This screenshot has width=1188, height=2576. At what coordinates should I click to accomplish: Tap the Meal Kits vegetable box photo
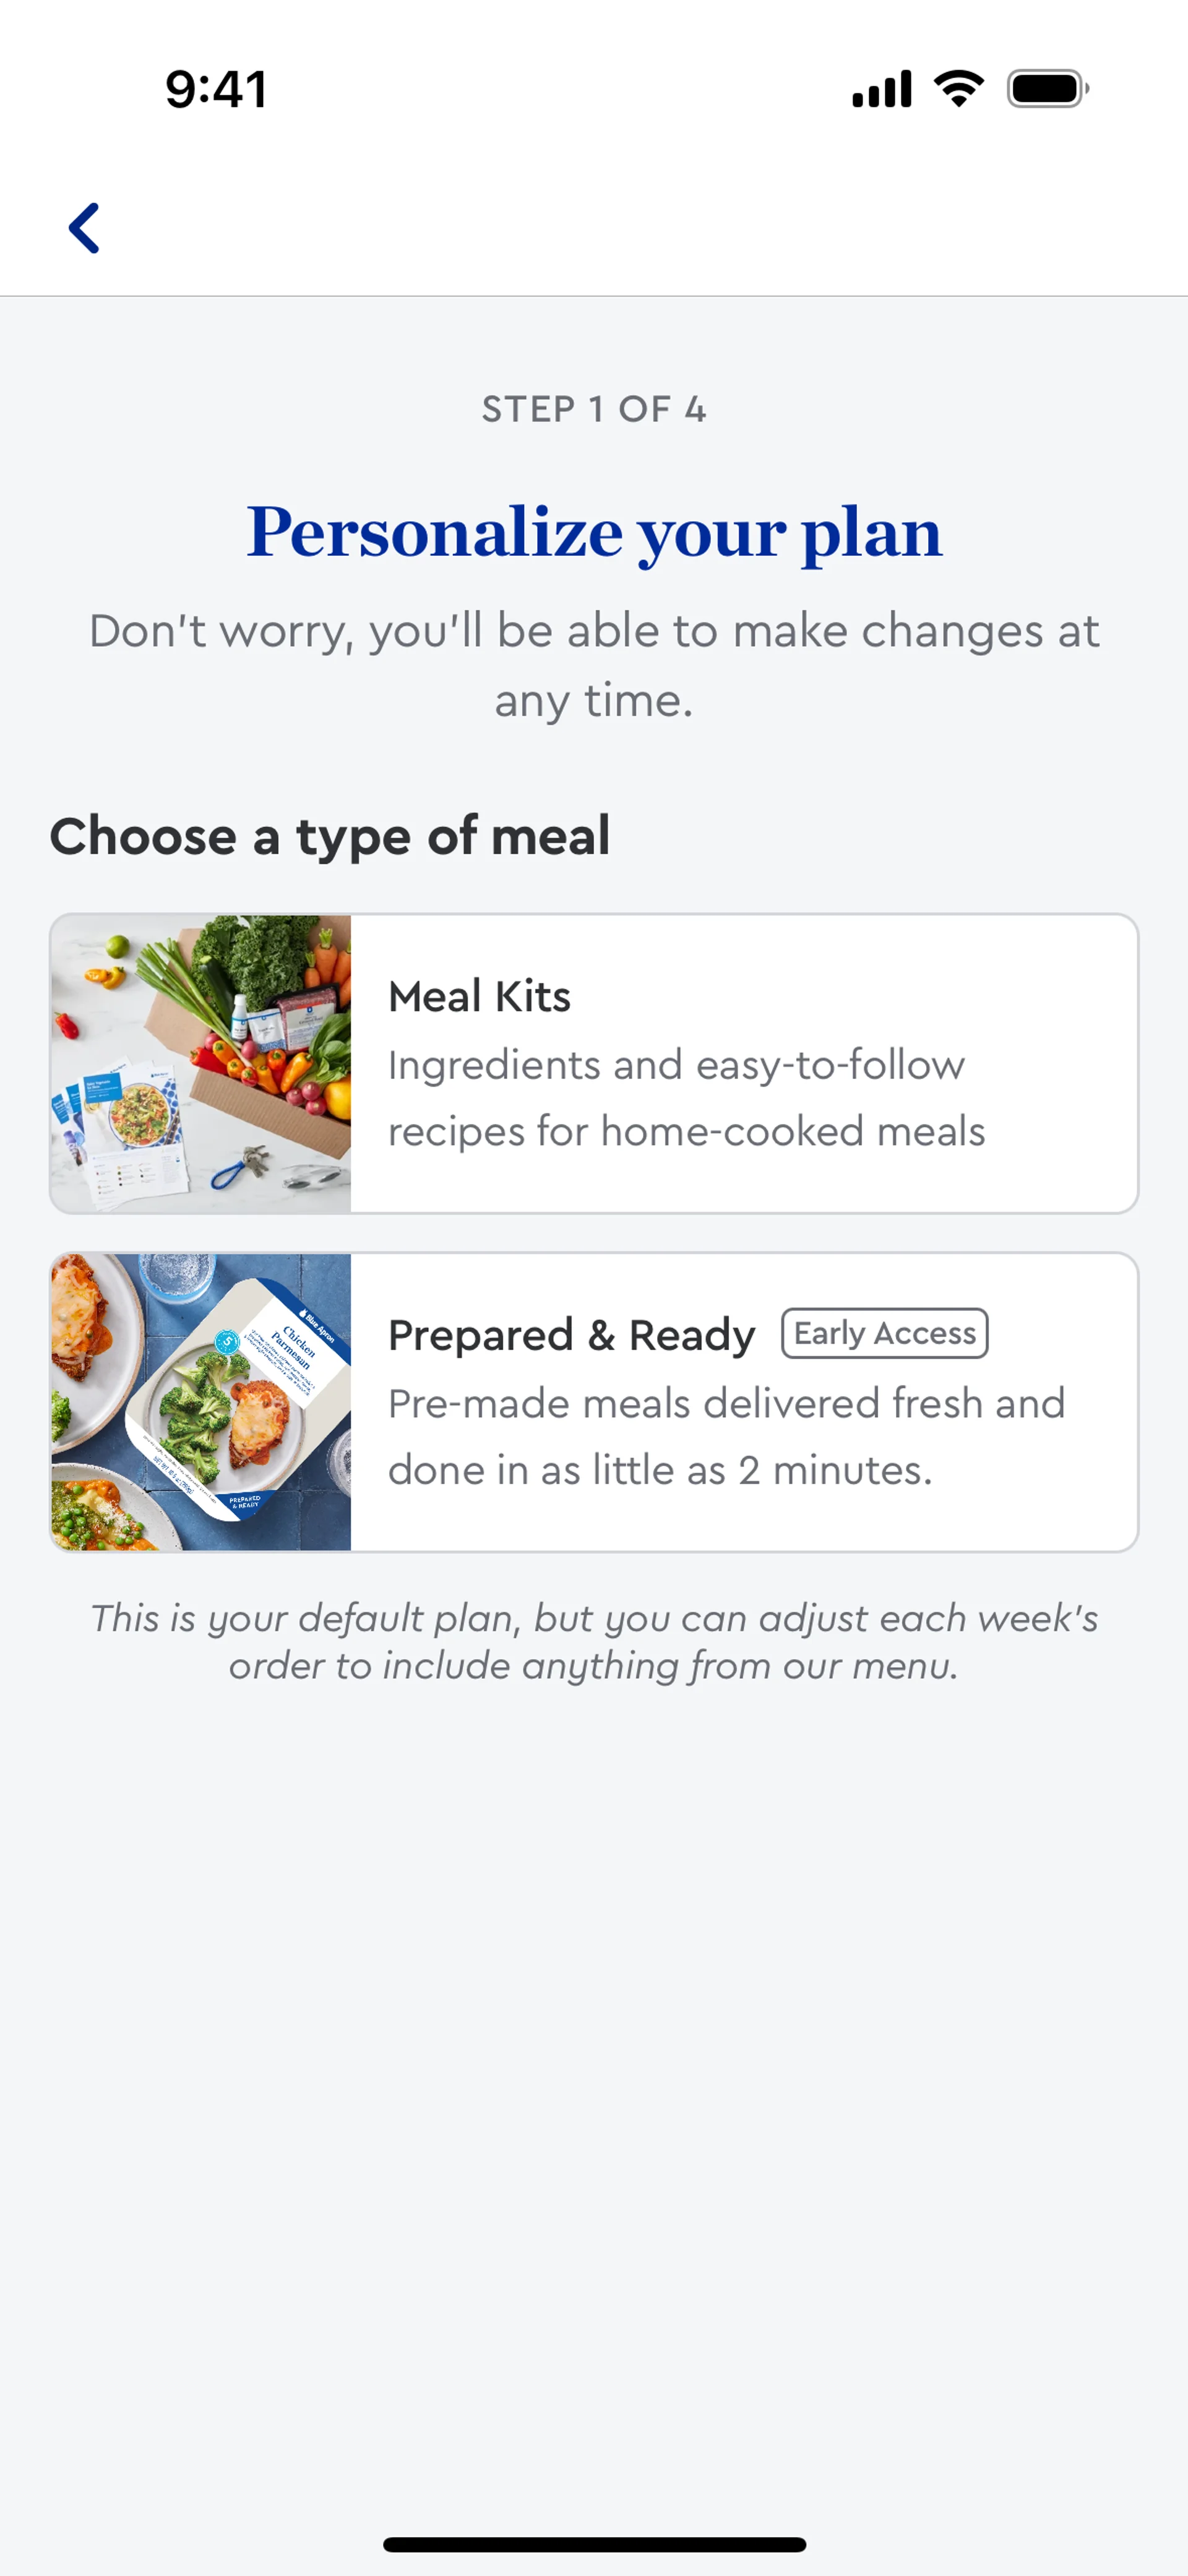point(201,1063)
